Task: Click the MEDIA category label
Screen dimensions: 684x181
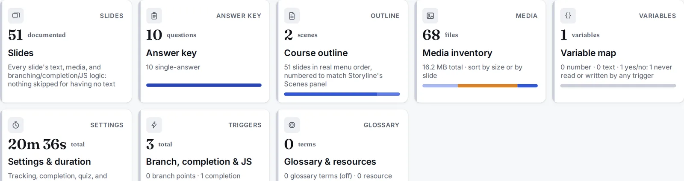Action: point(527,16)
